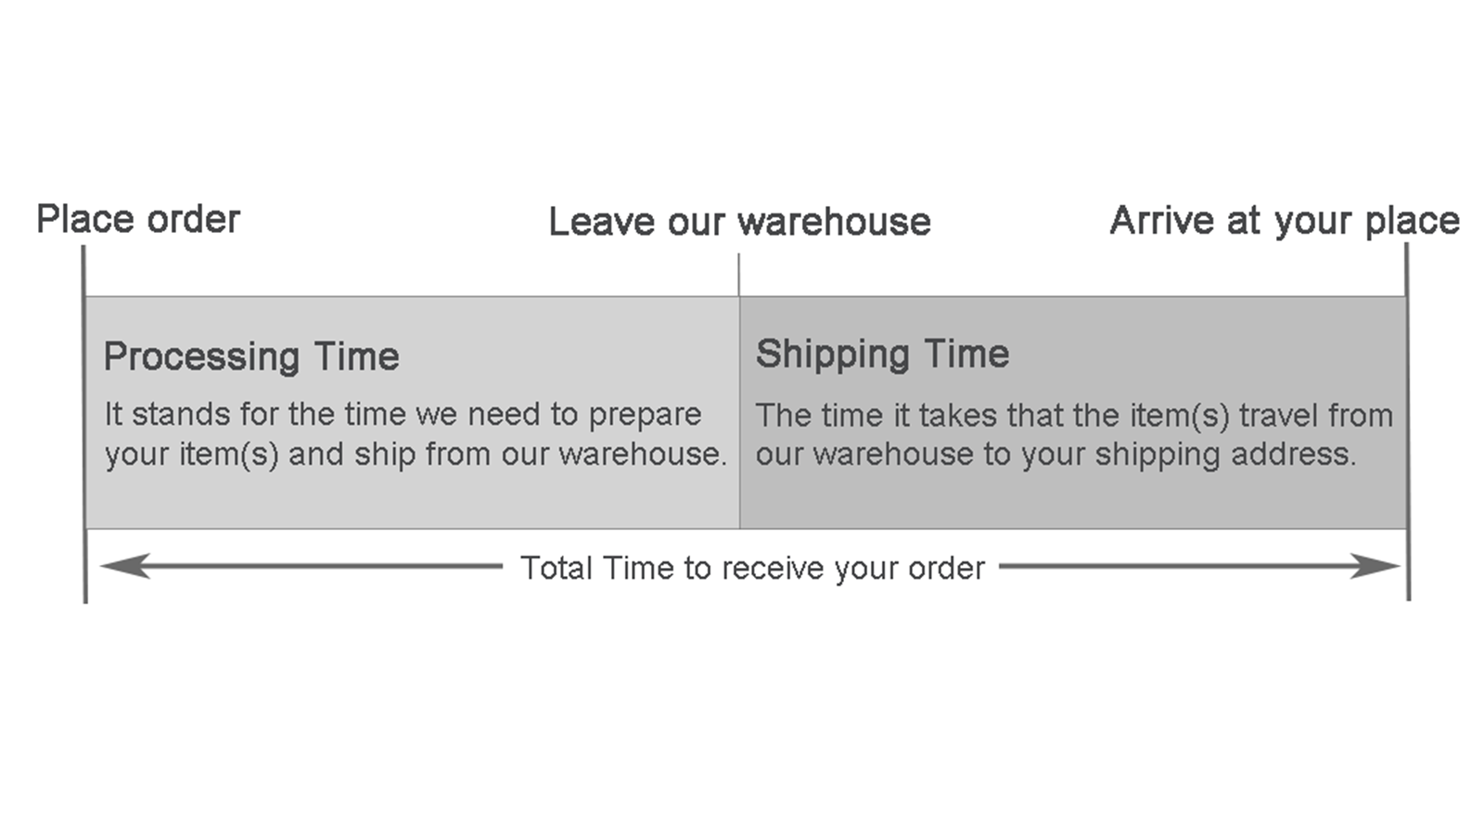This screenshot has height=835, width=1484.
Task: Click 'Total Time to receive your order' text
Action: (x=752, y=568)
